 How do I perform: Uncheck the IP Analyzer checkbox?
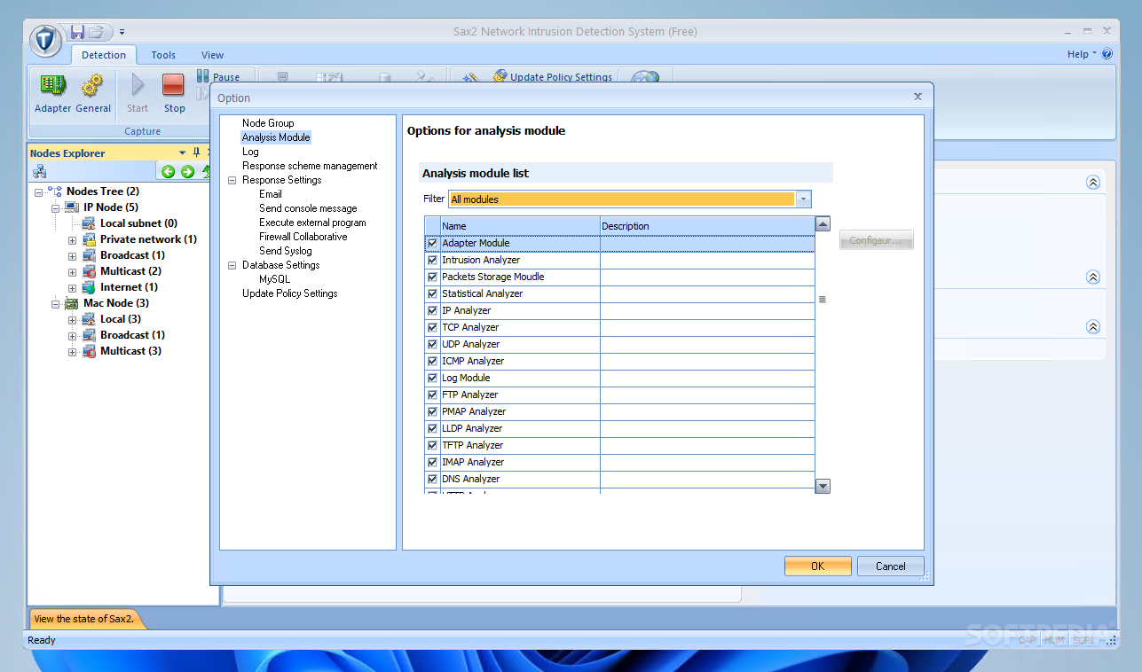pos(432,310)
